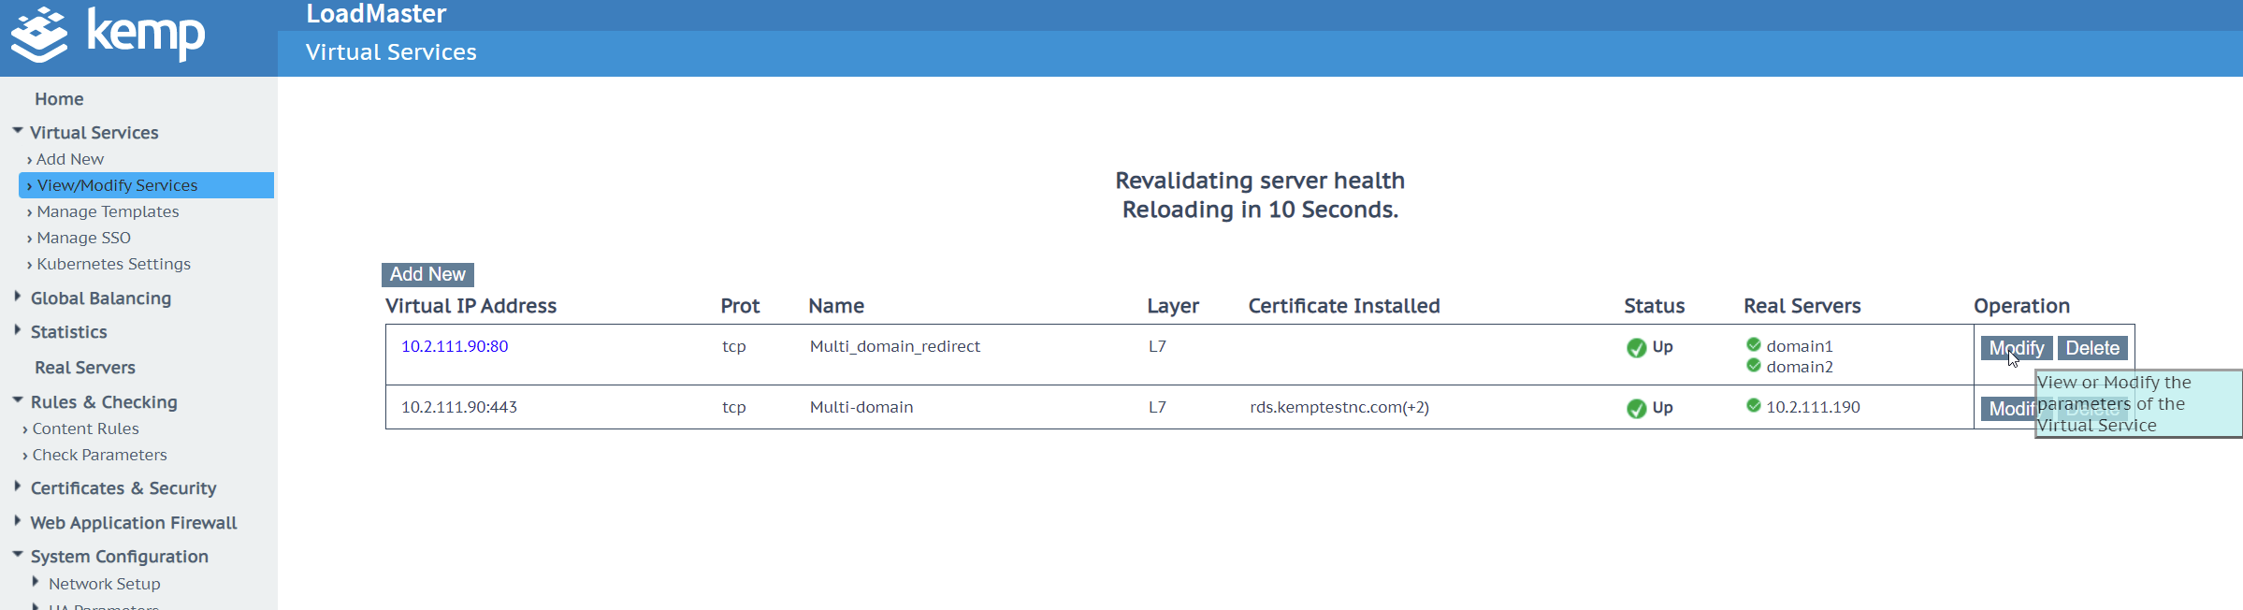Open Check Parameters

point(99,455)
